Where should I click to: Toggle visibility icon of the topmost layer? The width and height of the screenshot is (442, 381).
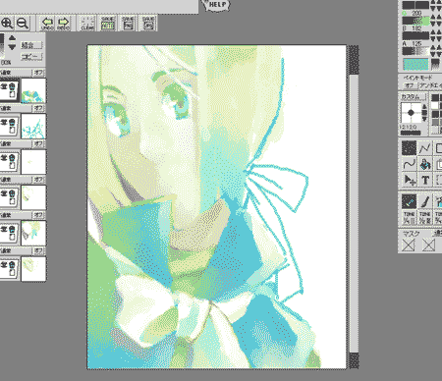[12, 86]
